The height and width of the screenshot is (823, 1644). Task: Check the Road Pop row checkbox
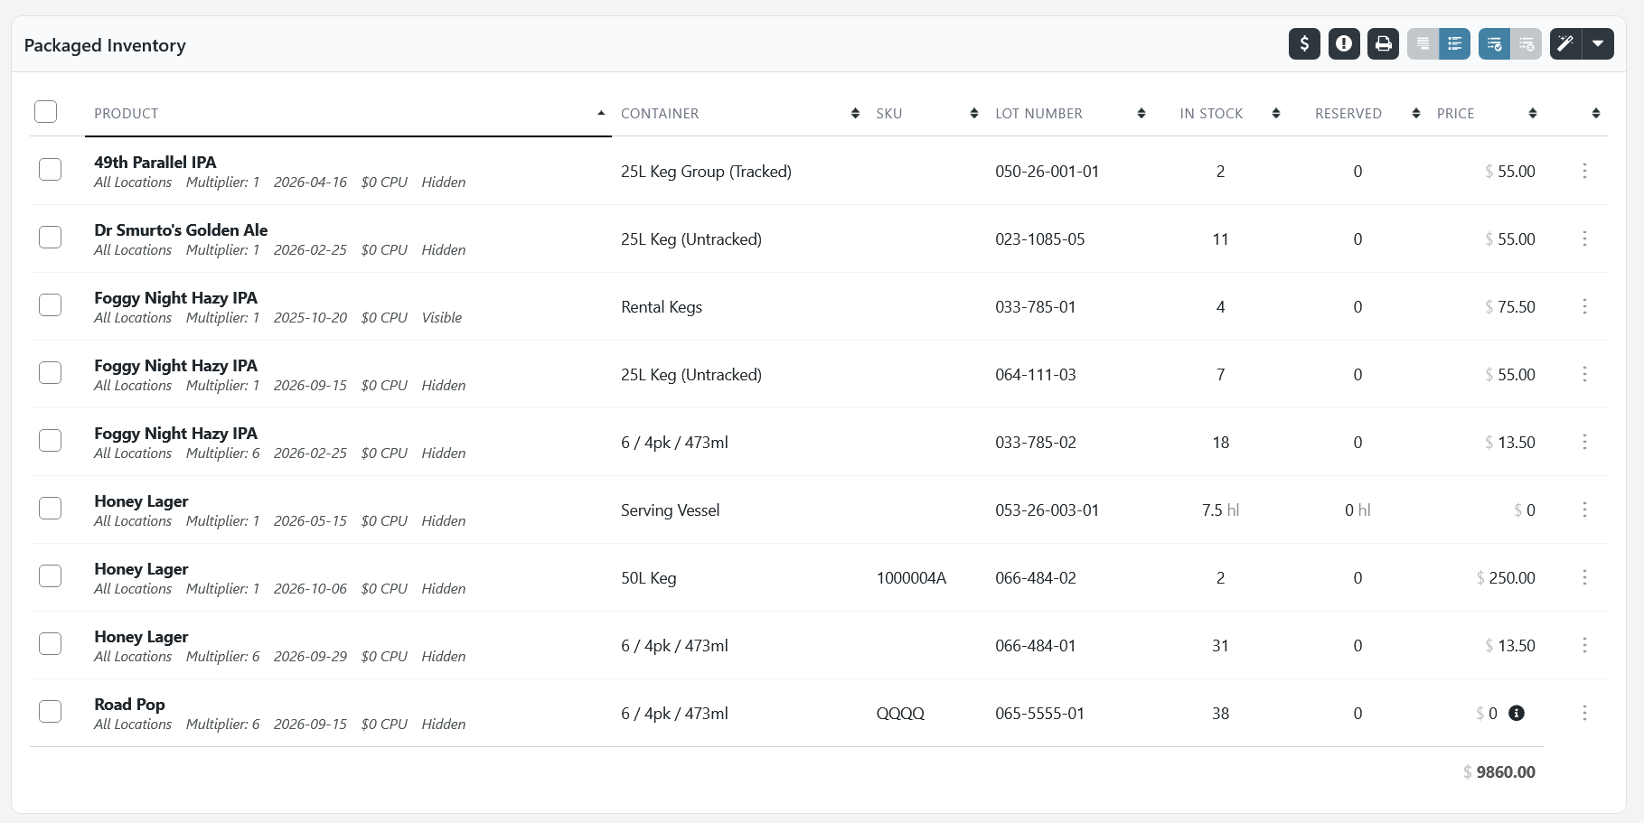pos(50,711)
